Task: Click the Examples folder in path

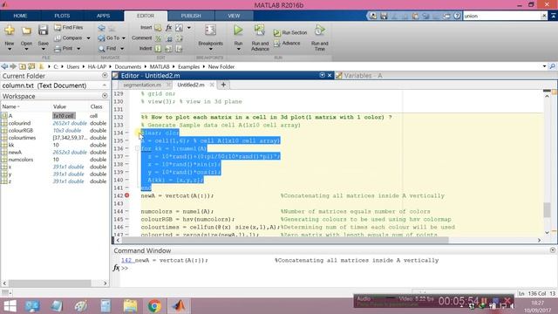Action: pos(188,66)
